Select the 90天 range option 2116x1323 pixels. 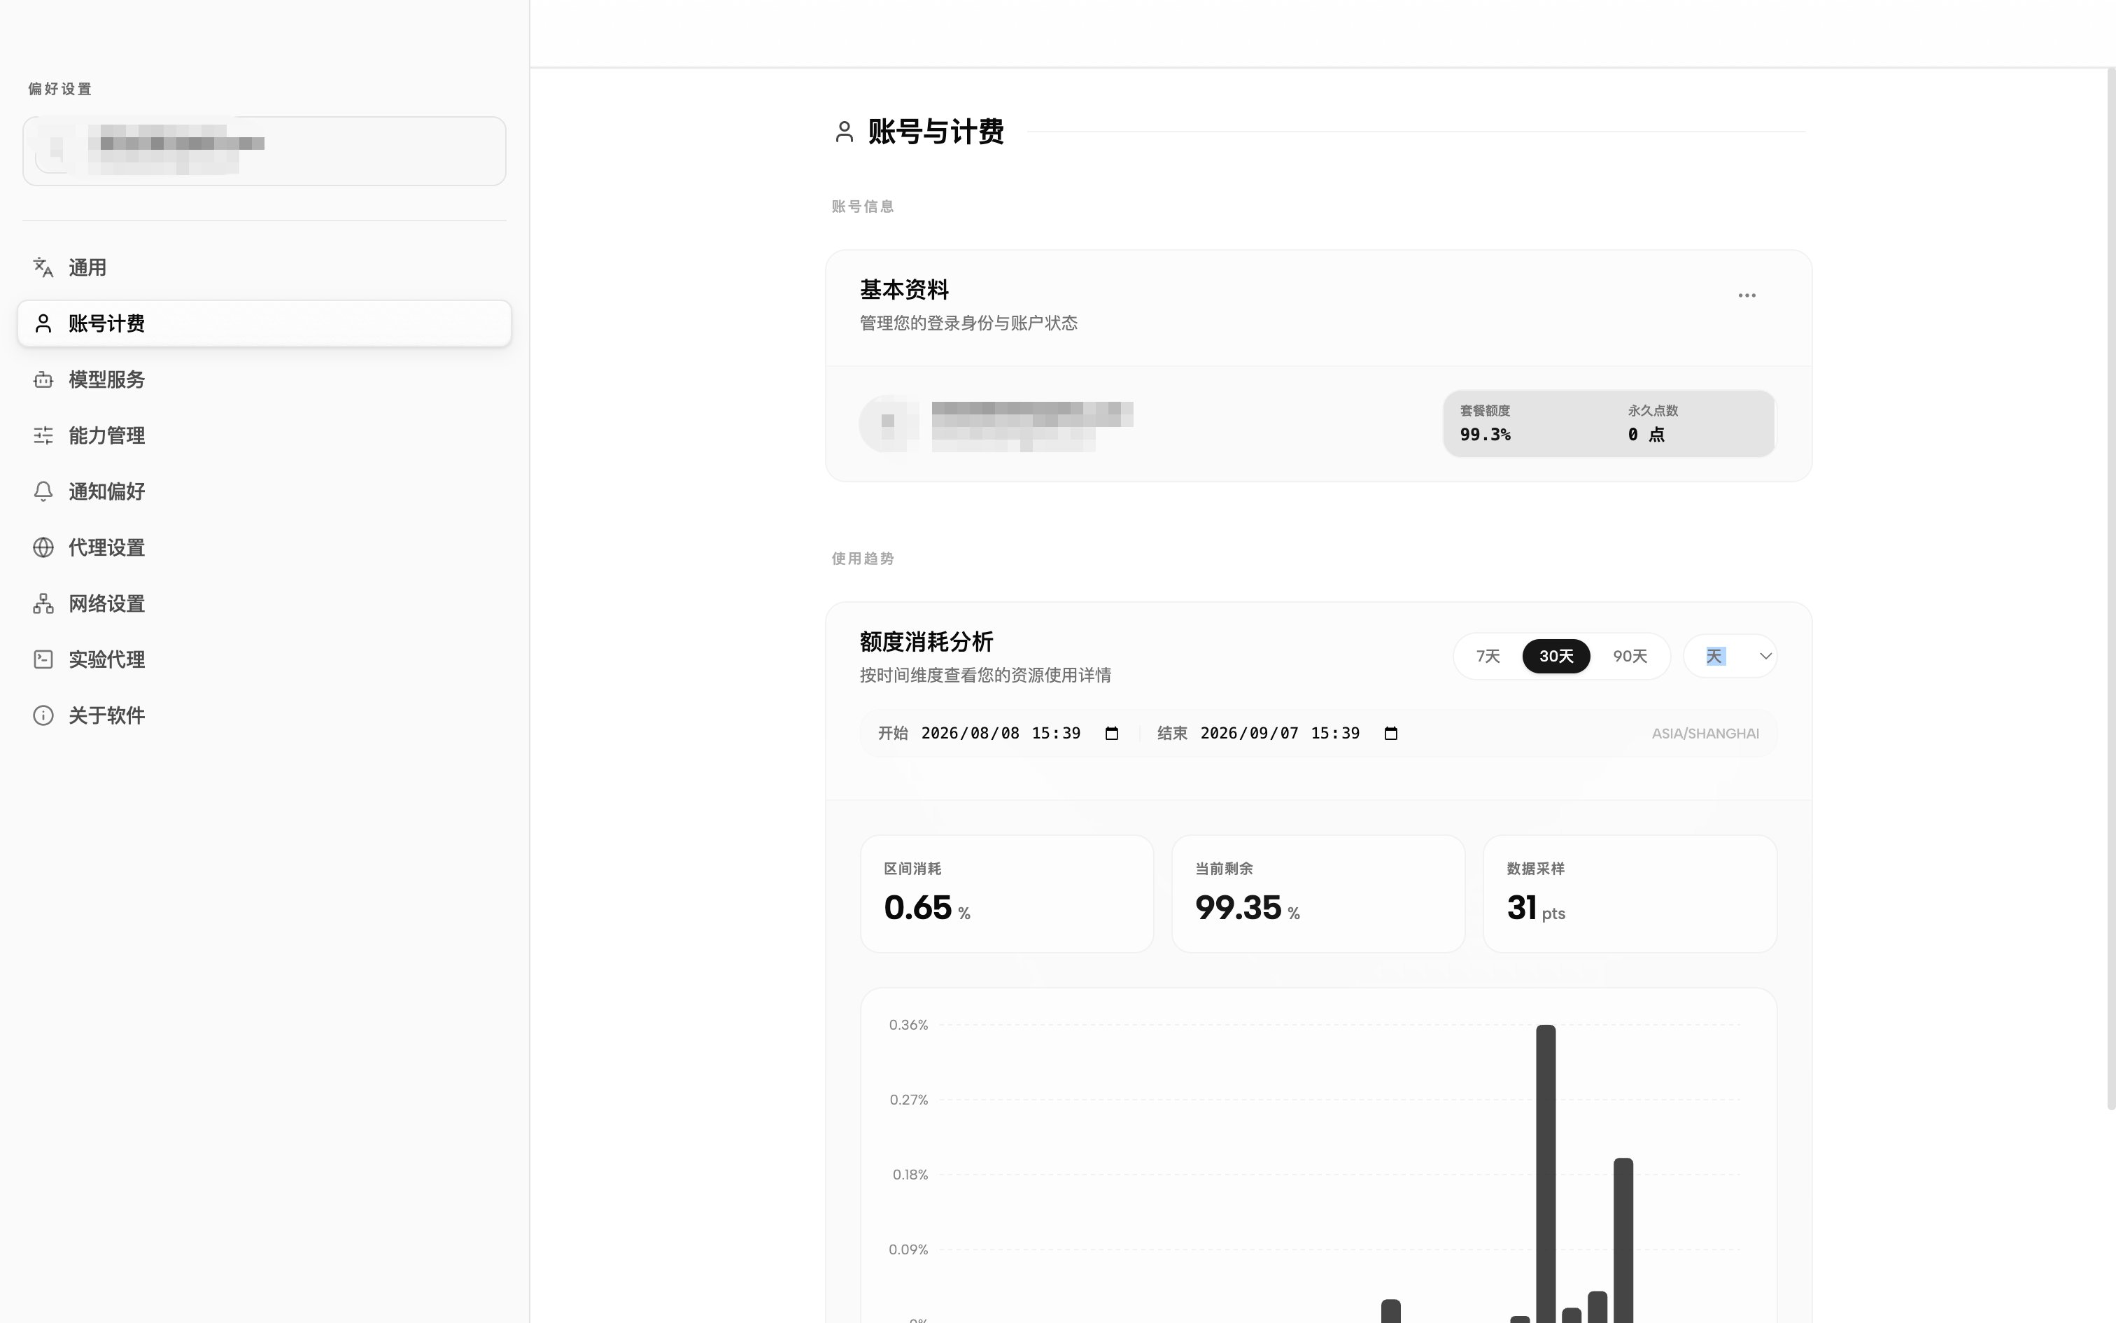(1629, 657)
